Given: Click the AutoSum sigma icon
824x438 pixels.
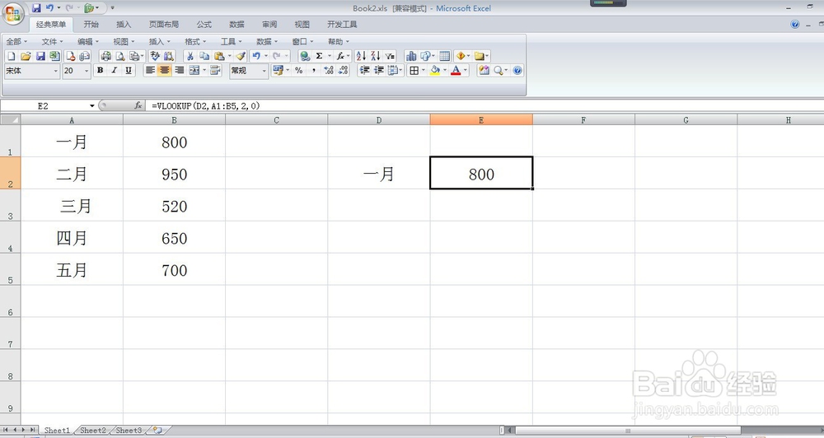Looking at the screenshot, I should click(319, 56).
